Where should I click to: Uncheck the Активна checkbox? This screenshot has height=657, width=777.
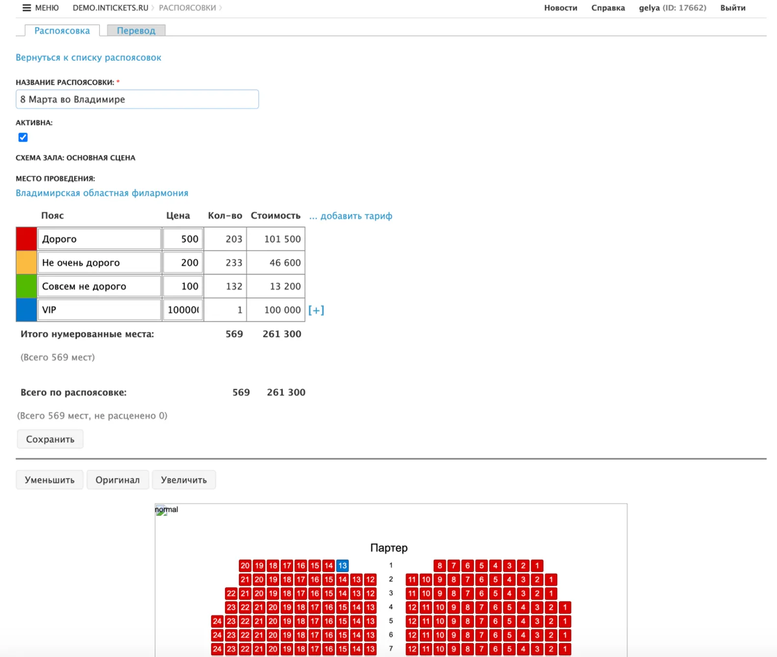[x=23, y=137]
